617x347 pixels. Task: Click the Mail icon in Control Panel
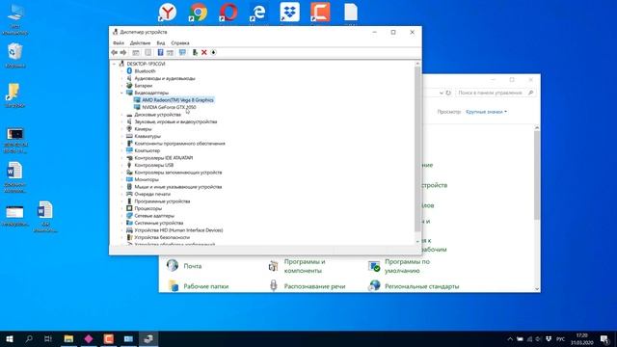pos(173,266)
